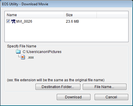Click the file extension note text

(x=56, y=80)
